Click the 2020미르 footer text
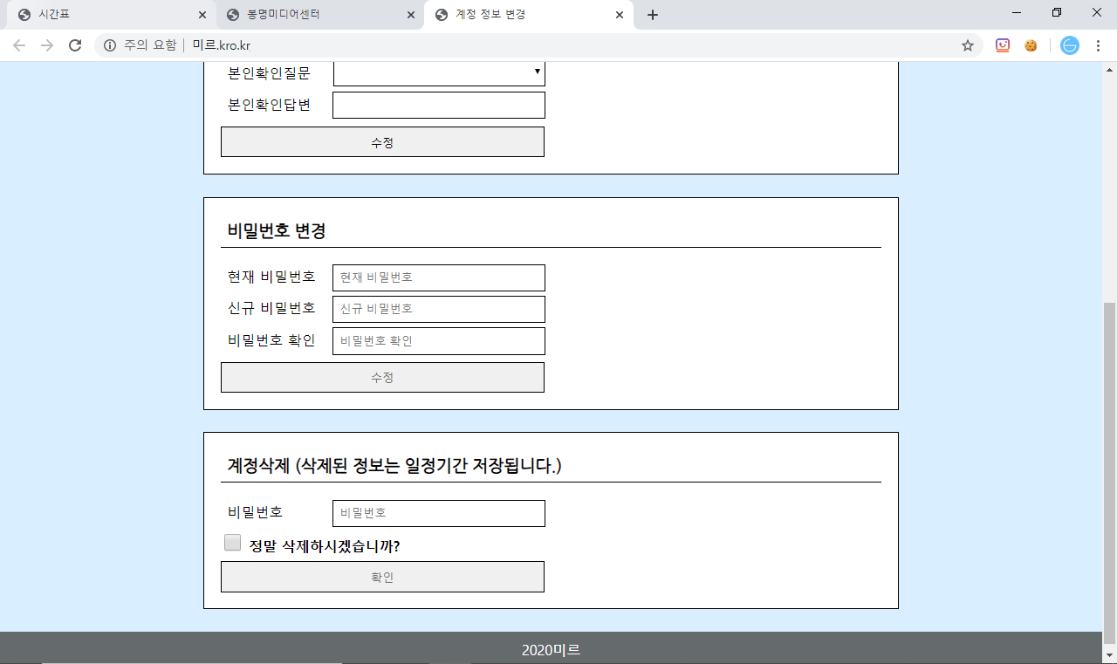The width and height of the screenshot is (1117, 664). tap(551, 650)
